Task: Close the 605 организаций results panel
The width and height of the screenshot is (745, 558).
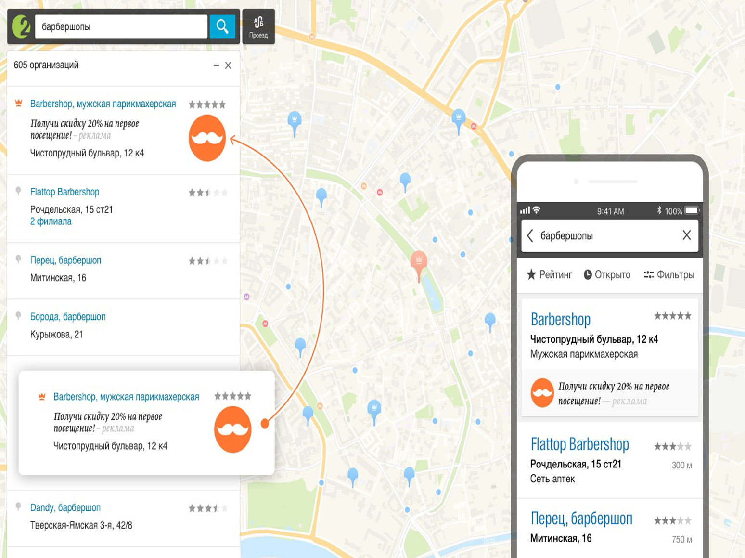Action: click(228, 65)
